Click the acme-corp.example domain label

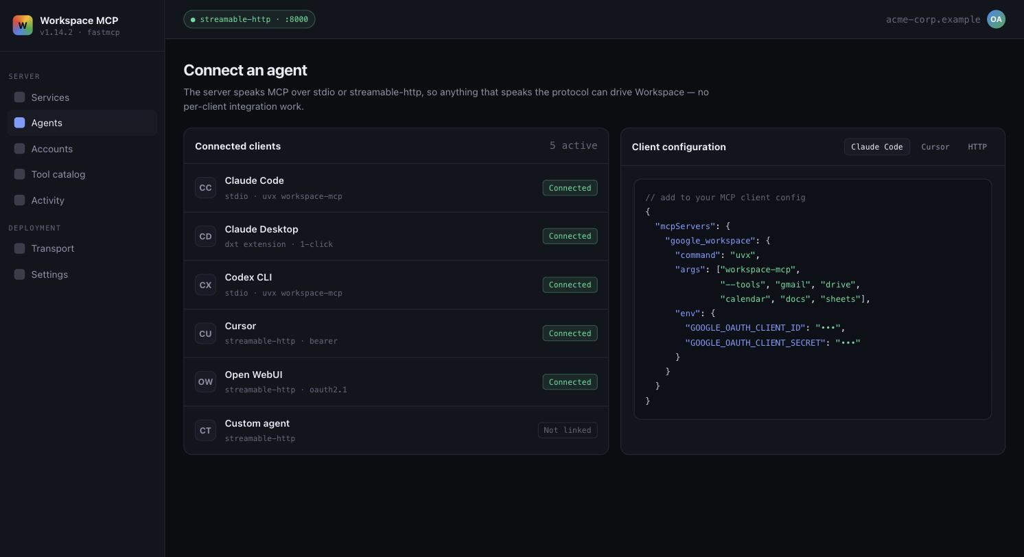[x=933, y=19]
